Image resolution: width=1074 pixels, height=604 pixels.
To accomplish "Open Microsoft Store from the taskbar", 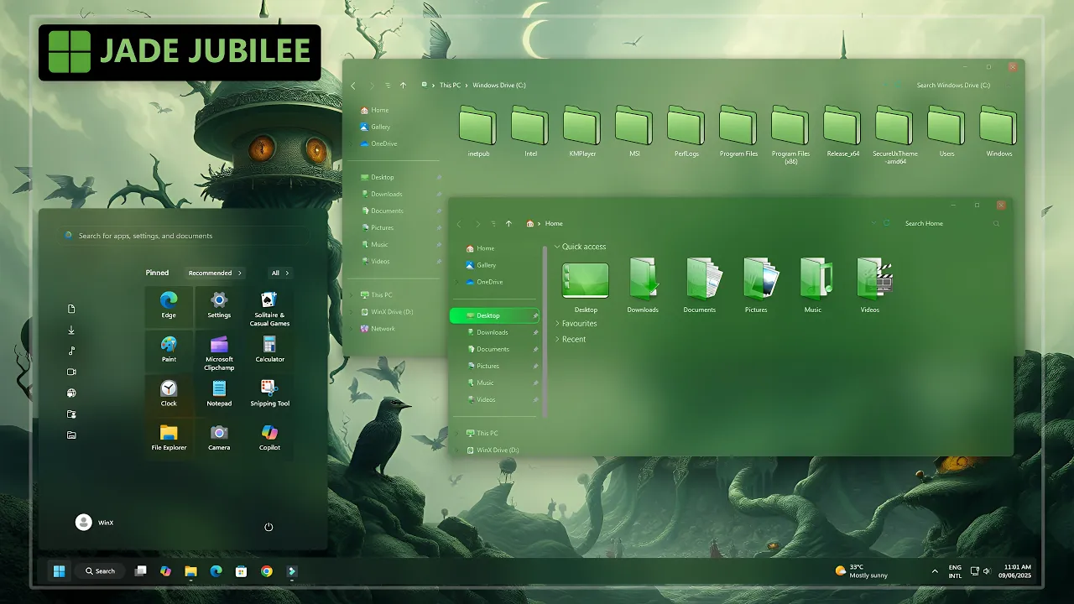I will coord(241,571).
